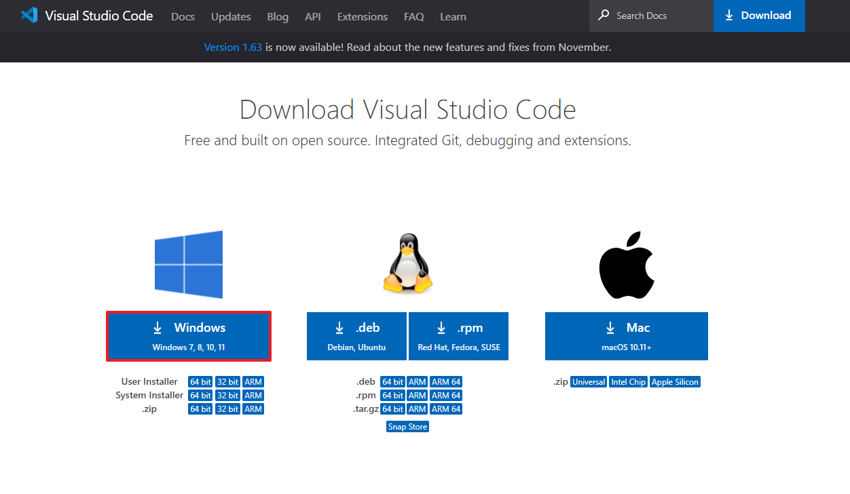Click the '.tar.gz' label
Viewport: 850px width, 494px height.
point(365,409)
